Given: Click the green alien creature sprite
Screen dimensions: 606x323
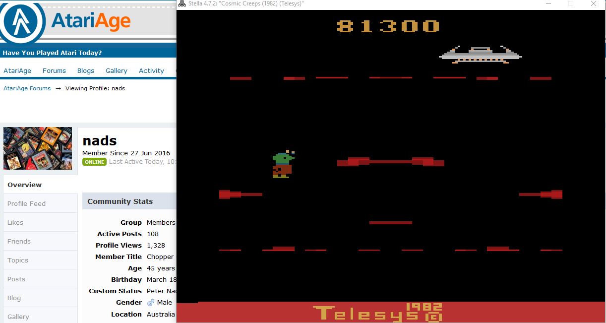Looking at the screenshot, I should coord(282,164).
